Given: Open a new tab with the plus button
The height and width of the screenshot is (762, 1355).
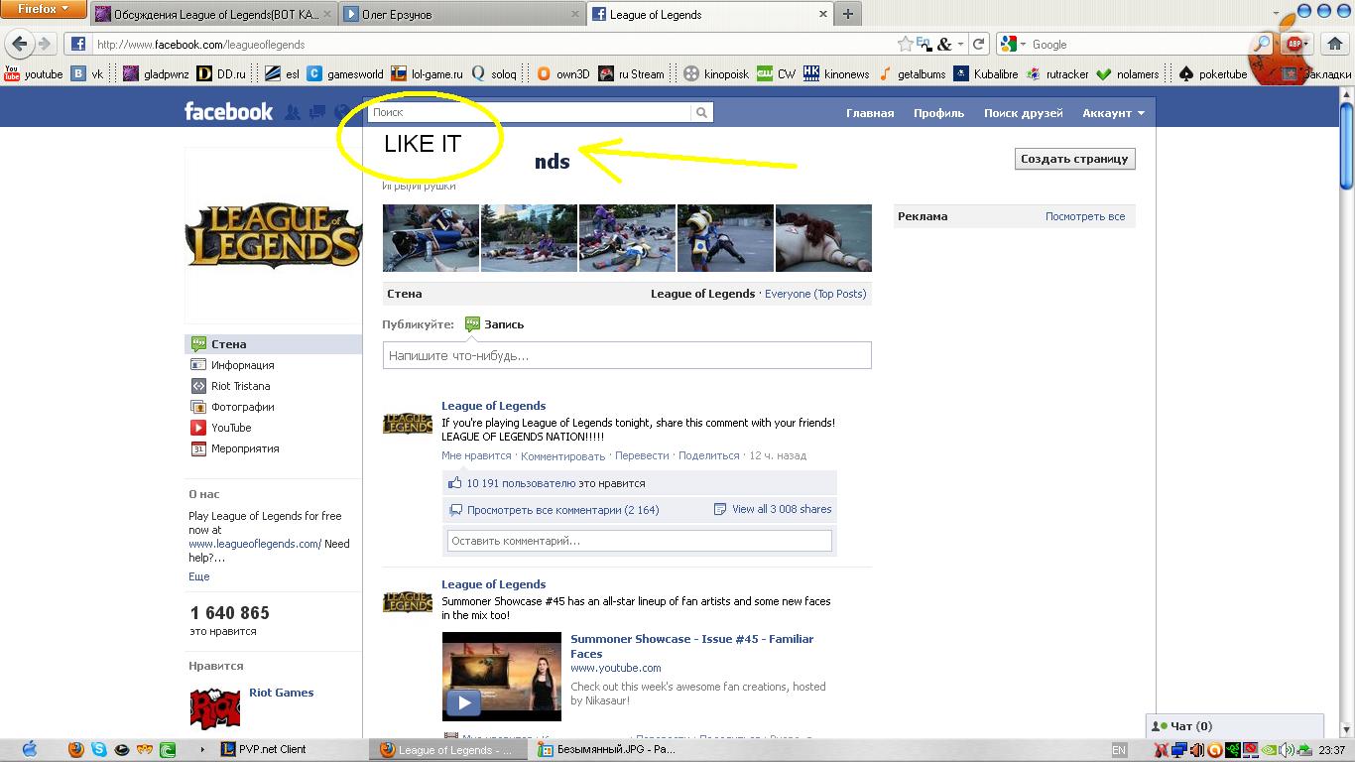Looking at the screenshot, I should click(848, 14).
